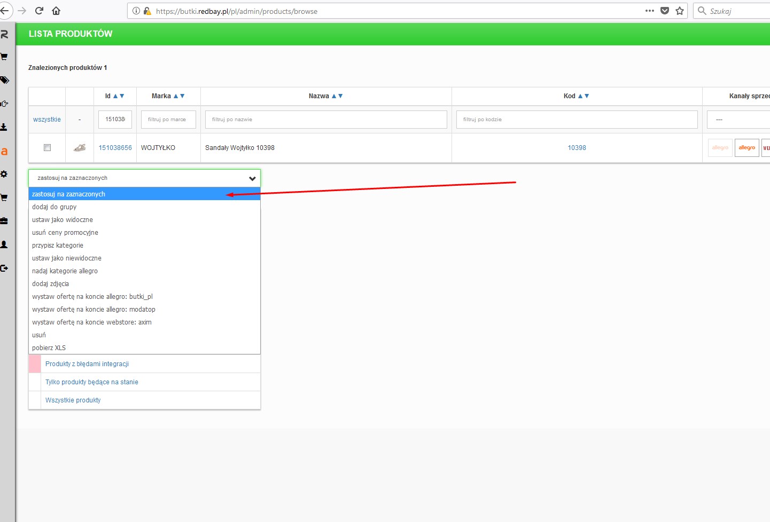Sort the Marka column ascending with the up arrow
Screen dimensions: 770x522
176,96
